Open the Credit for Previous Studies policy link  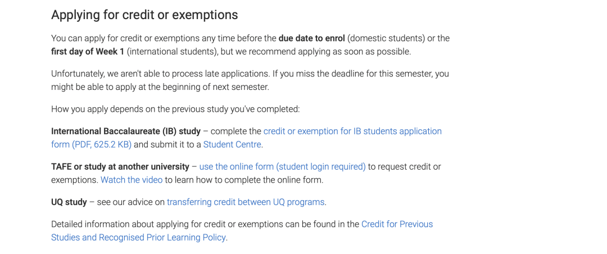click(397, 224)
